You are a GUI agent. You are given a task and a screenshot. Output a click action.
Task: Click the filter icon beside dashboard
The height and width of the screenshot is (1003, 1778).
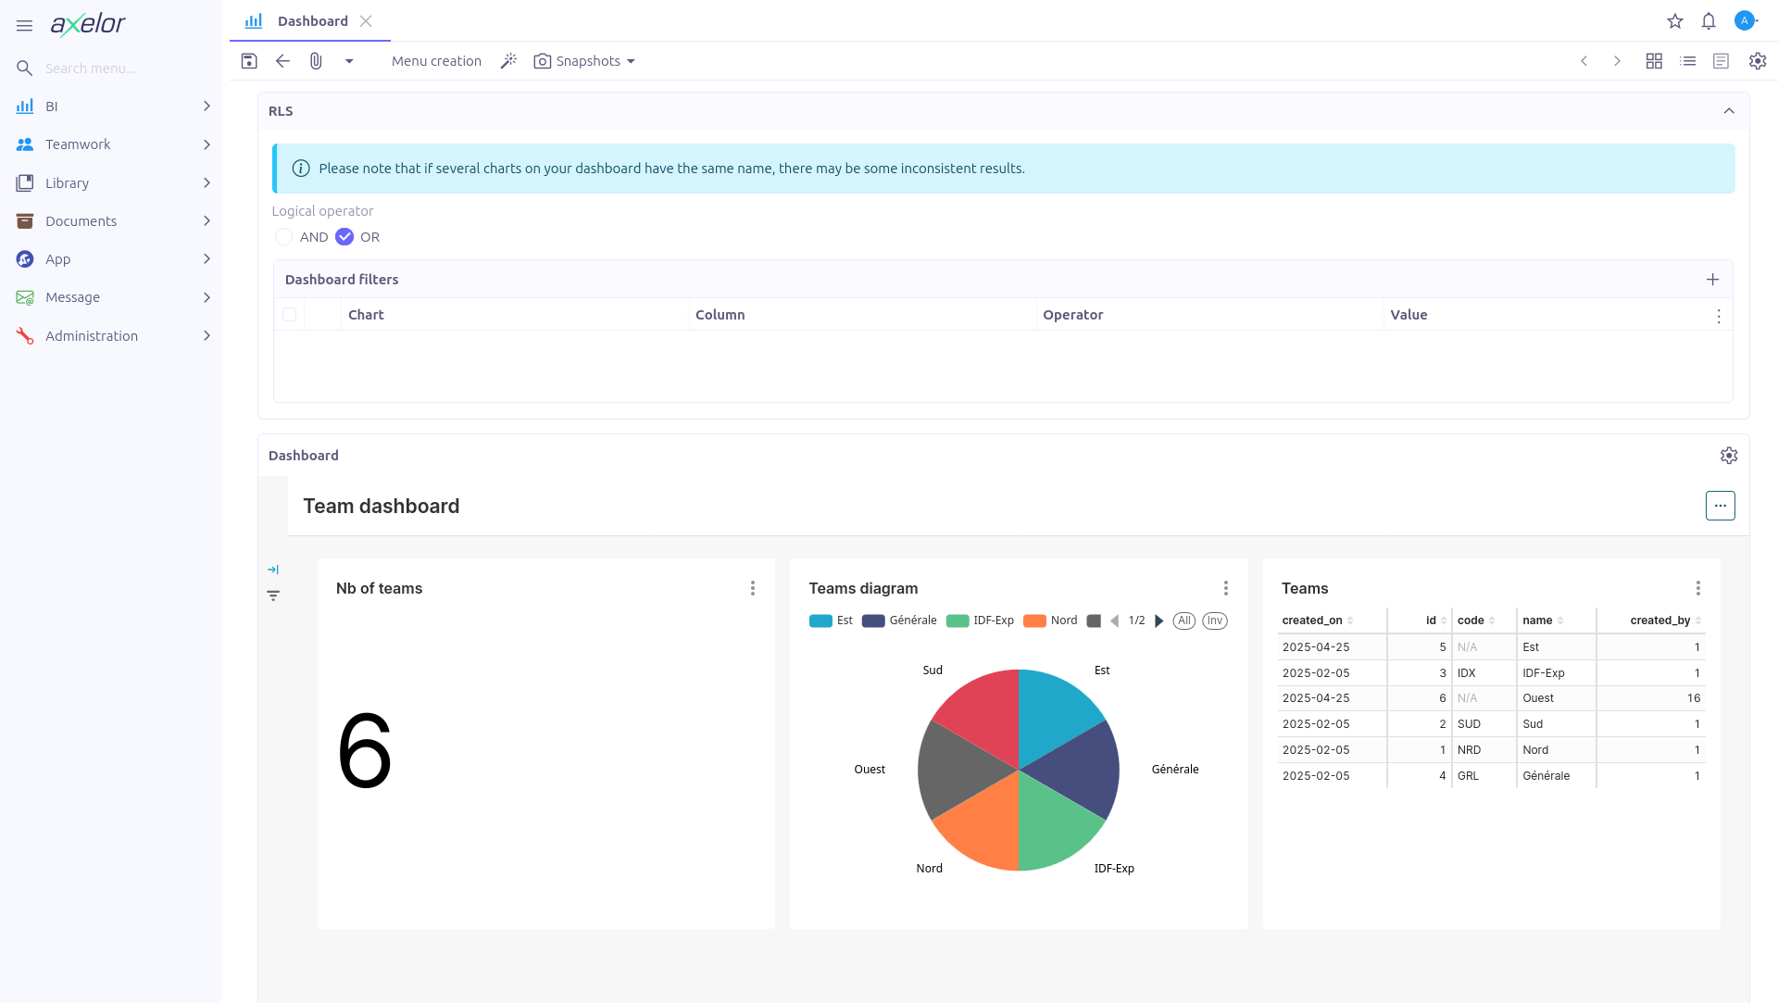point(273,596)
